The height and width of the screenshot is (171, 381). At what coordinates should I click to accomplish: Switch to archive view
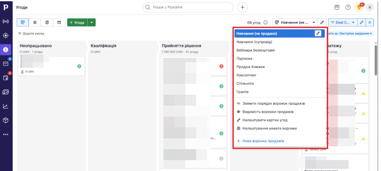[59, 22]
